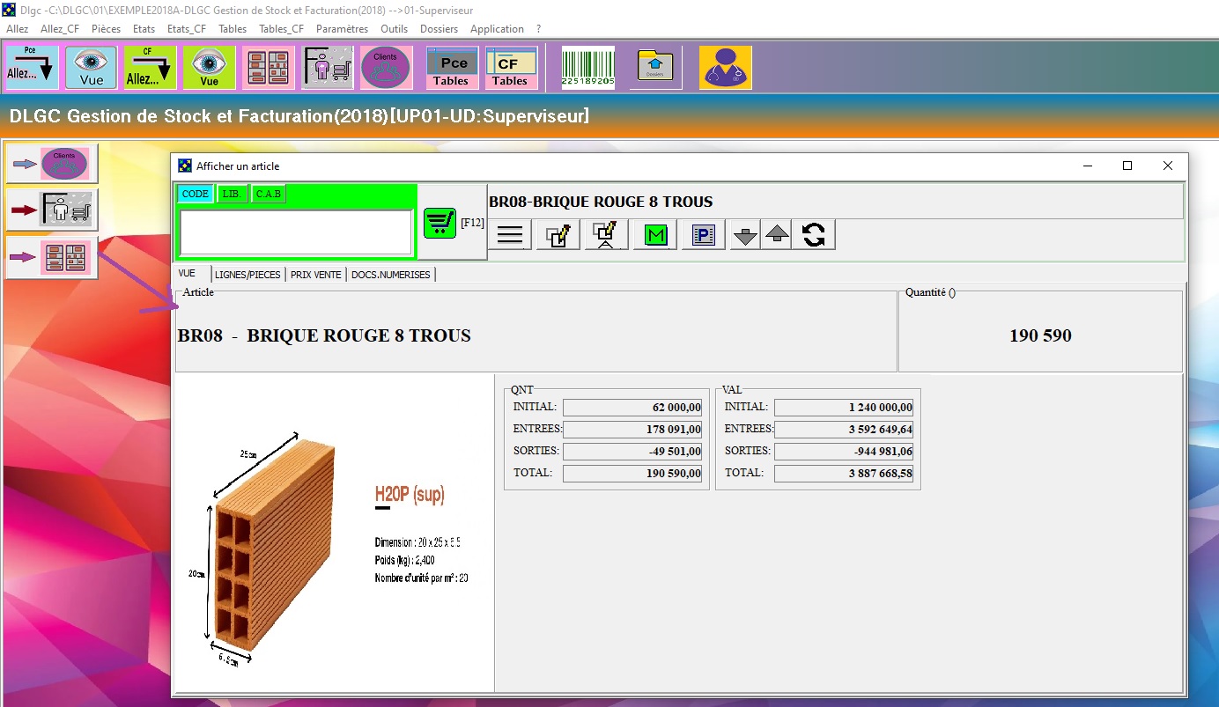Click the barcode toolbar icon
The width and height of the screenshot is (1219, 707).
click(588, 68)
